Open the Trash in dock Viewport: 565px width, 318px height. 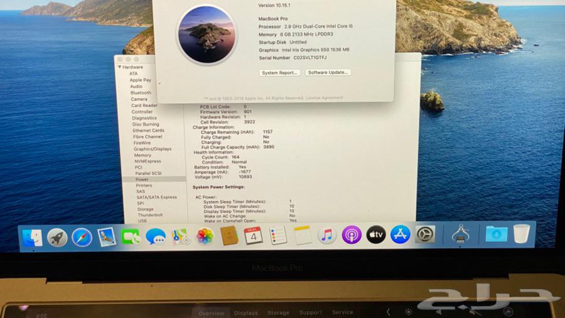pos(521,234)
